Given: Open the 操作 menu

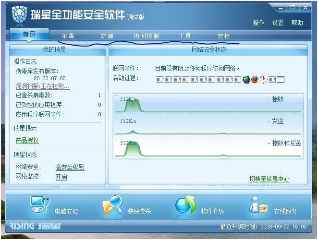Looking at the screenshot, I should coord(258,23).
